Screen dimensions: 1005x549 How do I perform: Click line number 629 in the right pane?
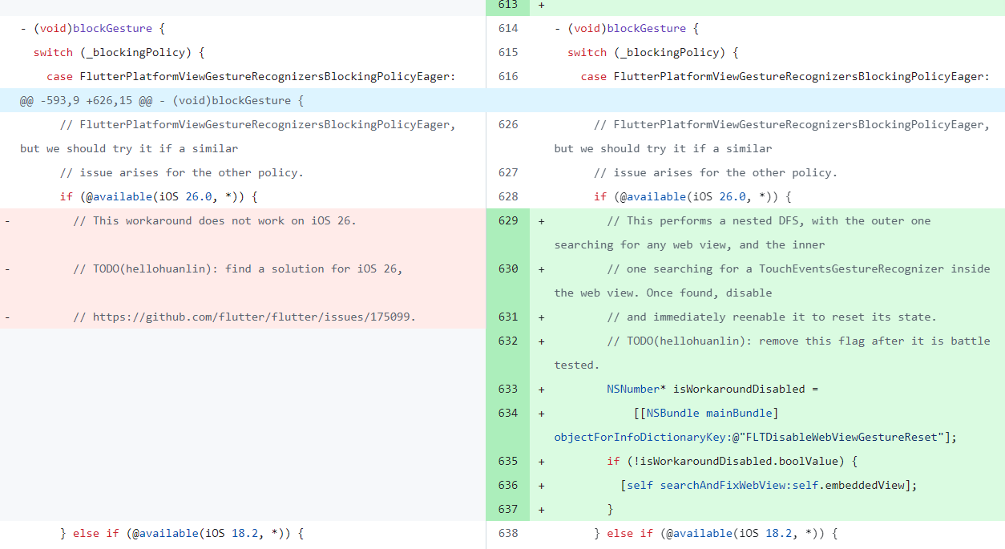tap(508, 220)
